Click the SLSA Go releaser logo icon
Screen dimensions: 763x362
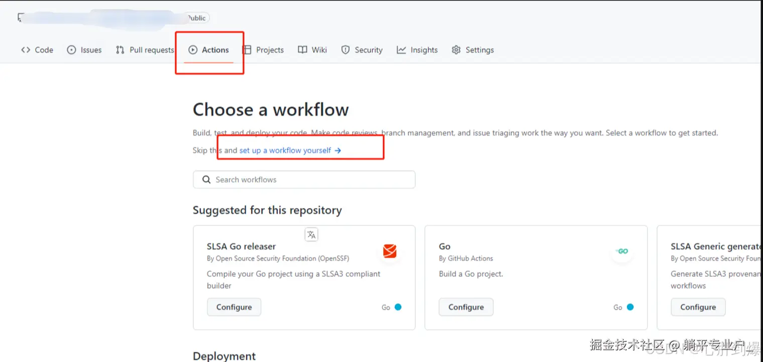click(x=390, y=251)
